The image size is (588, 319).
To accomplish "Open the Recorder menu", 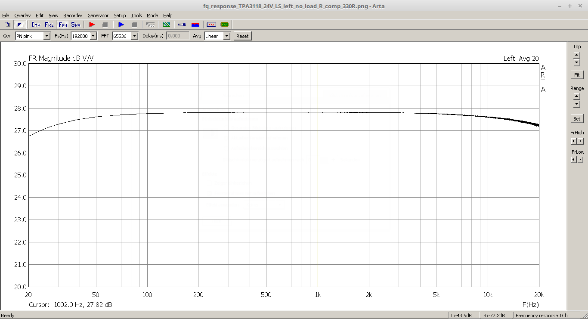I will [x=73, y=15].
